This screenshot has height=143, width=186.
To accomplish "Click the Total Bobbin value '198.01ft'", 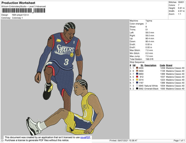I will [149, 59].
